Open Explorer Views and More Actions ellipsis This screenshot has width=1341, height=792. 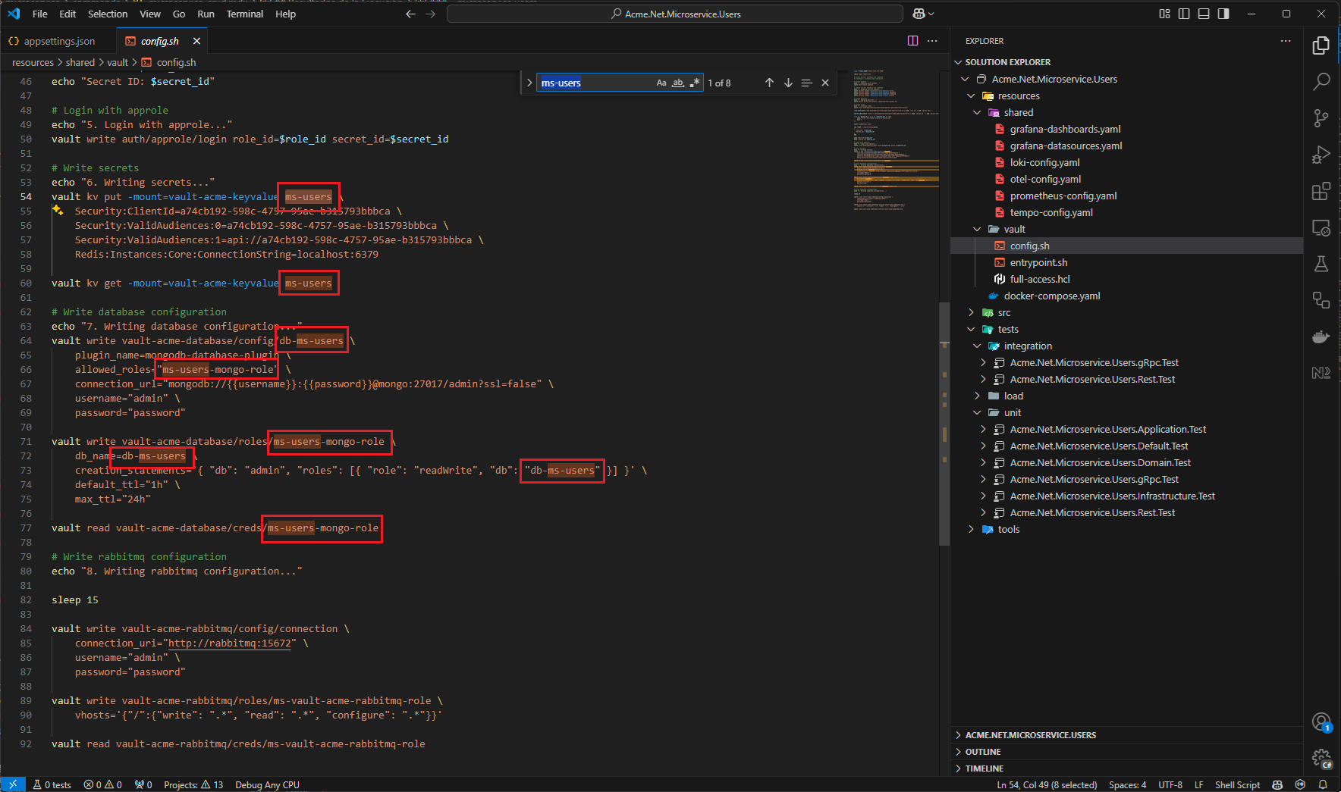point(1286,41)
